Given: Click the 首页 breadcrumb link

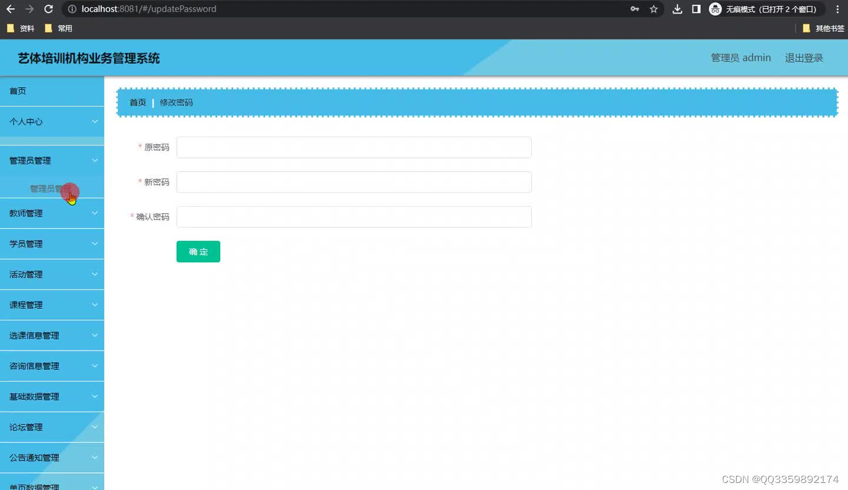Looking at the screenshot, I should click(x=138, y=102).
